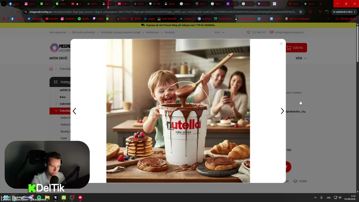Open the shopping cart showing 0,00 Kč
The image size is (359, 202).
coord(296,48)
